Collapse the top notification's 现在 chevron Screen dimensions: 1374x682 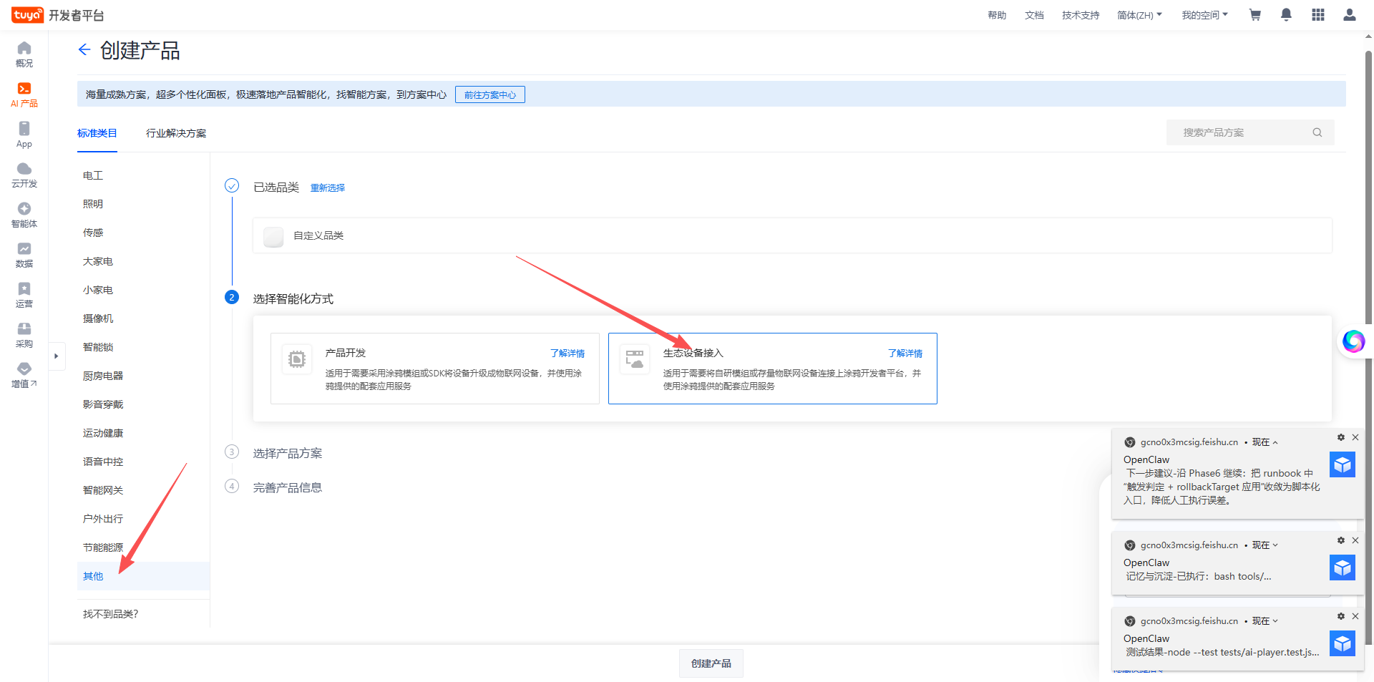1275,442
